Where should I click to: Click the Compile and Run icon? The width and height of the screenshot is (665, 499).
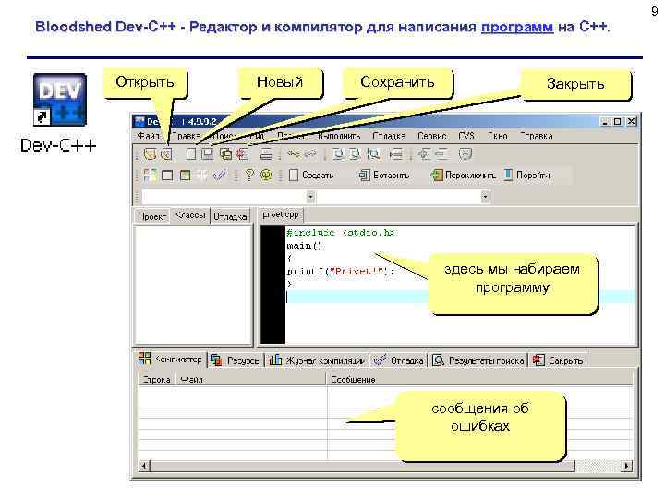185,176
